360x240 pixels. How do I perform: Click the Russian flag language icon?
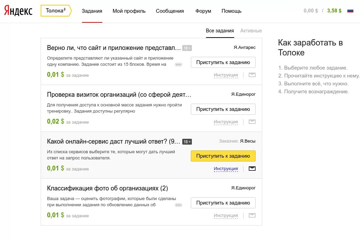click(x=350, y=11)
